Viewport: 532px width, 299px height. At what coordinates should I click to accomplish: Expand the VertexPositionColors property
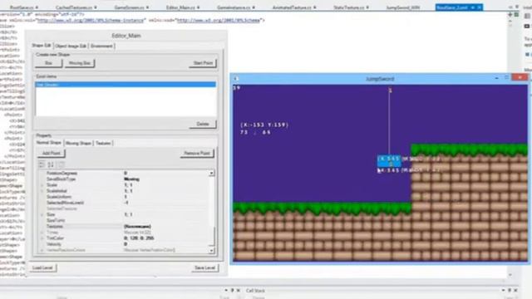pos(42,250)
